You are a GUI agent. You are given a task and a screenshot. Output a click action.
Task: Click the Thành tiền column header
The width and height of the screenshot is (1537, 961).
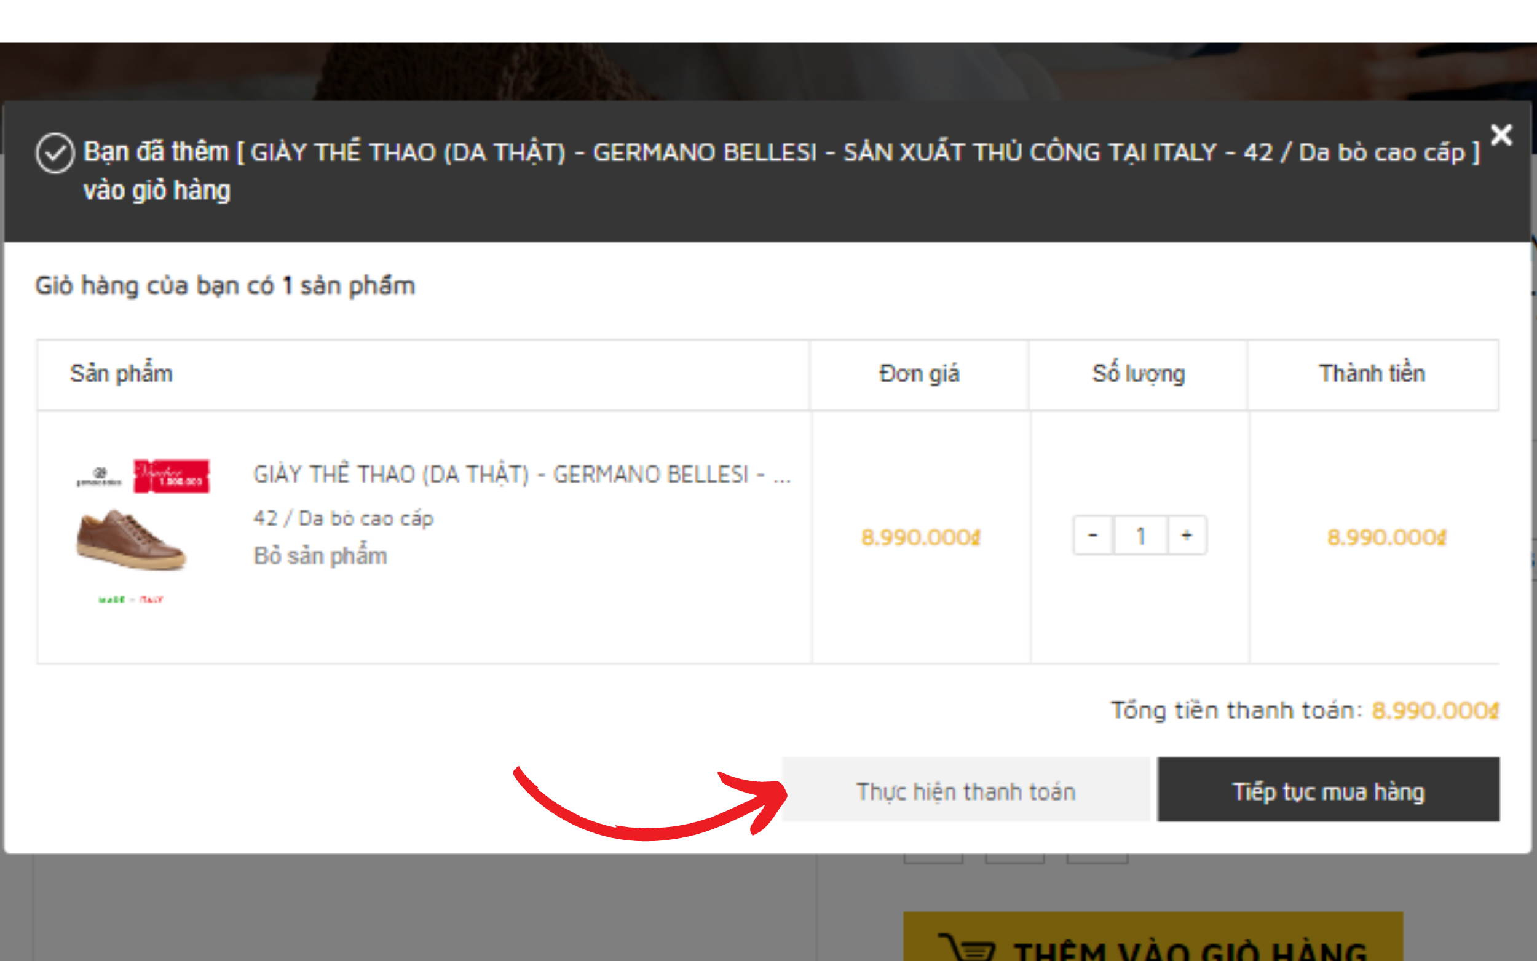coord(1373,374)
